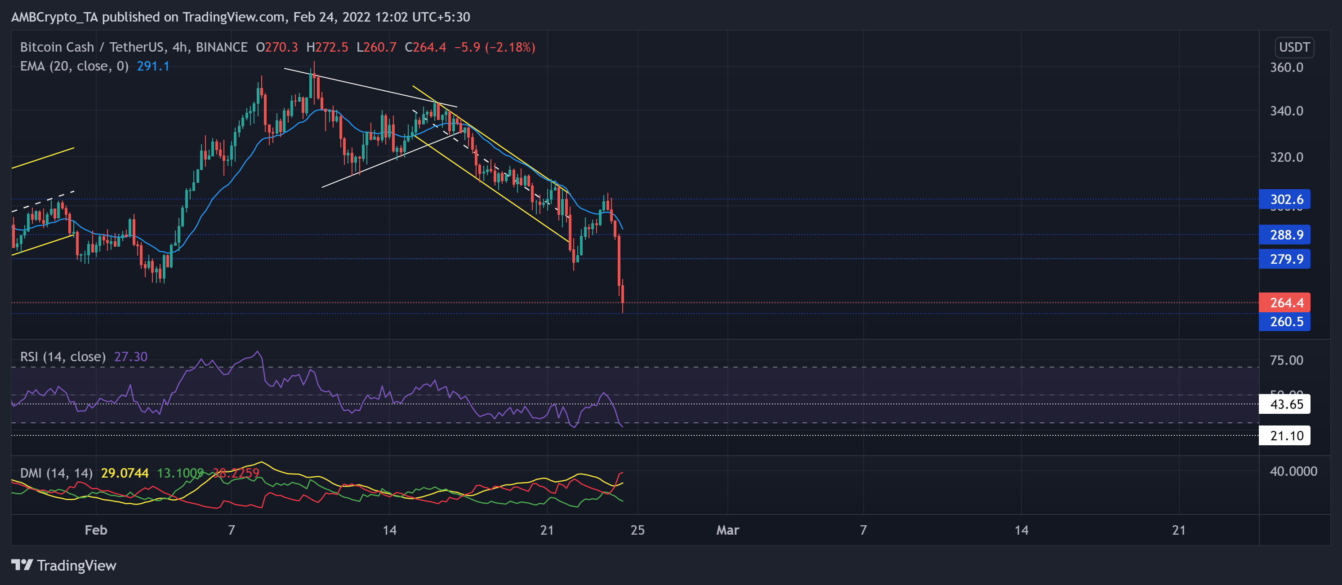Click the EMA value 291.1
1342x585 pixels.
pyautogui.click(x=153, y=66)
